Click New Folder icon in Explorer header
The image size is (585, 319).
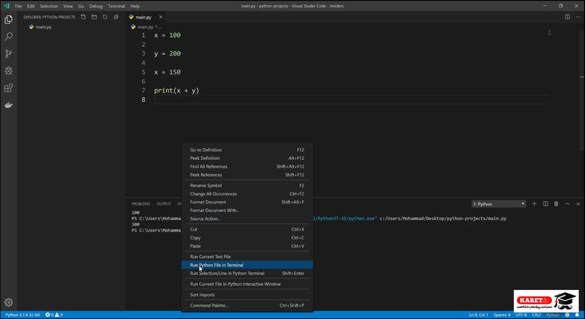94,17
